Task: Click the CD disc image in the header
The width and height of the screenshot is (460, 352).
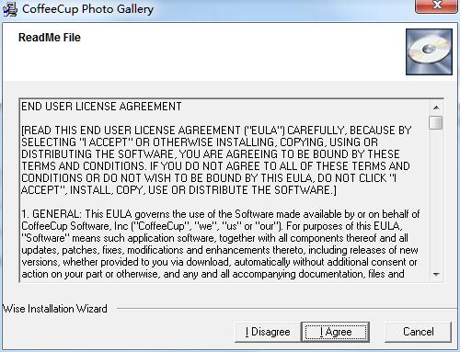Action: pos(429,51)
